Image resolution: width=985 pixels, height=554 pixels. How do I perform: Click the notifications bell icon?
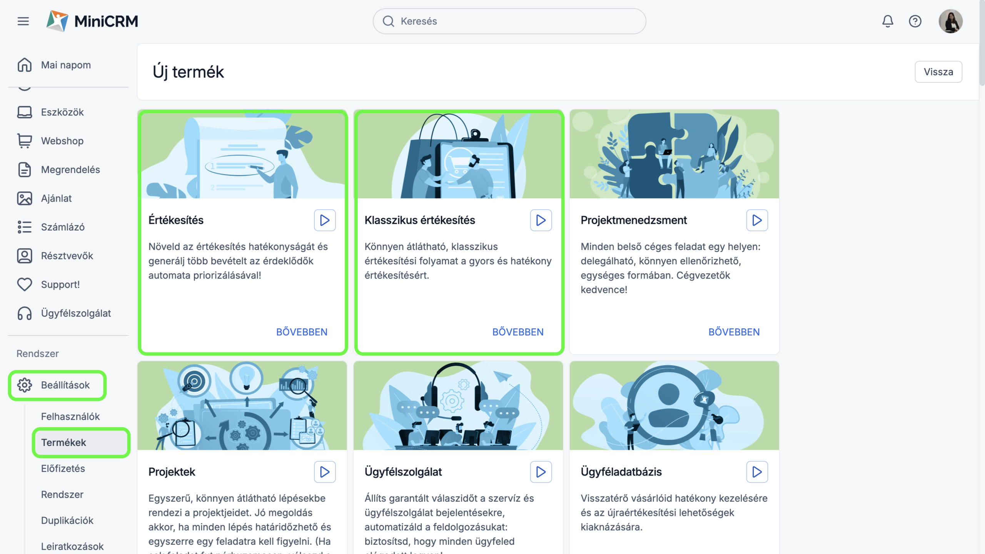coord(888,21)
